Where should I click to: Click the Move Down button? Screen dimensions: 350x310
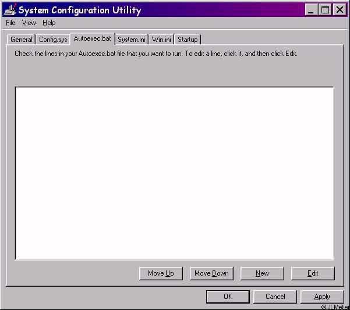click(211, 273)
